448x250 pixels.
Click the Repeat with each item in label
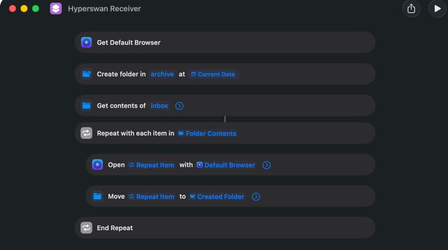(x=135, y=133)
